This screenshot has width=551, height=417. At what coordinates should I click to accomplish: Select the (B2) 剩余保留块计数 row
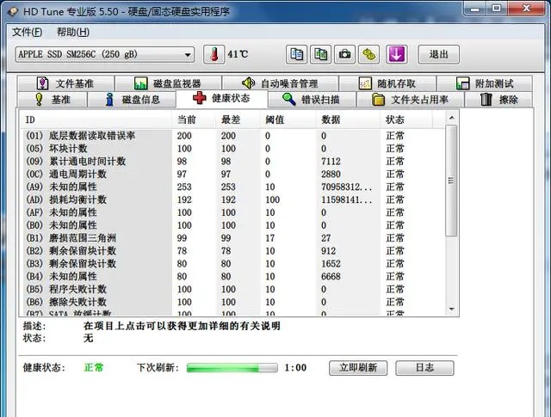(233, 251)
